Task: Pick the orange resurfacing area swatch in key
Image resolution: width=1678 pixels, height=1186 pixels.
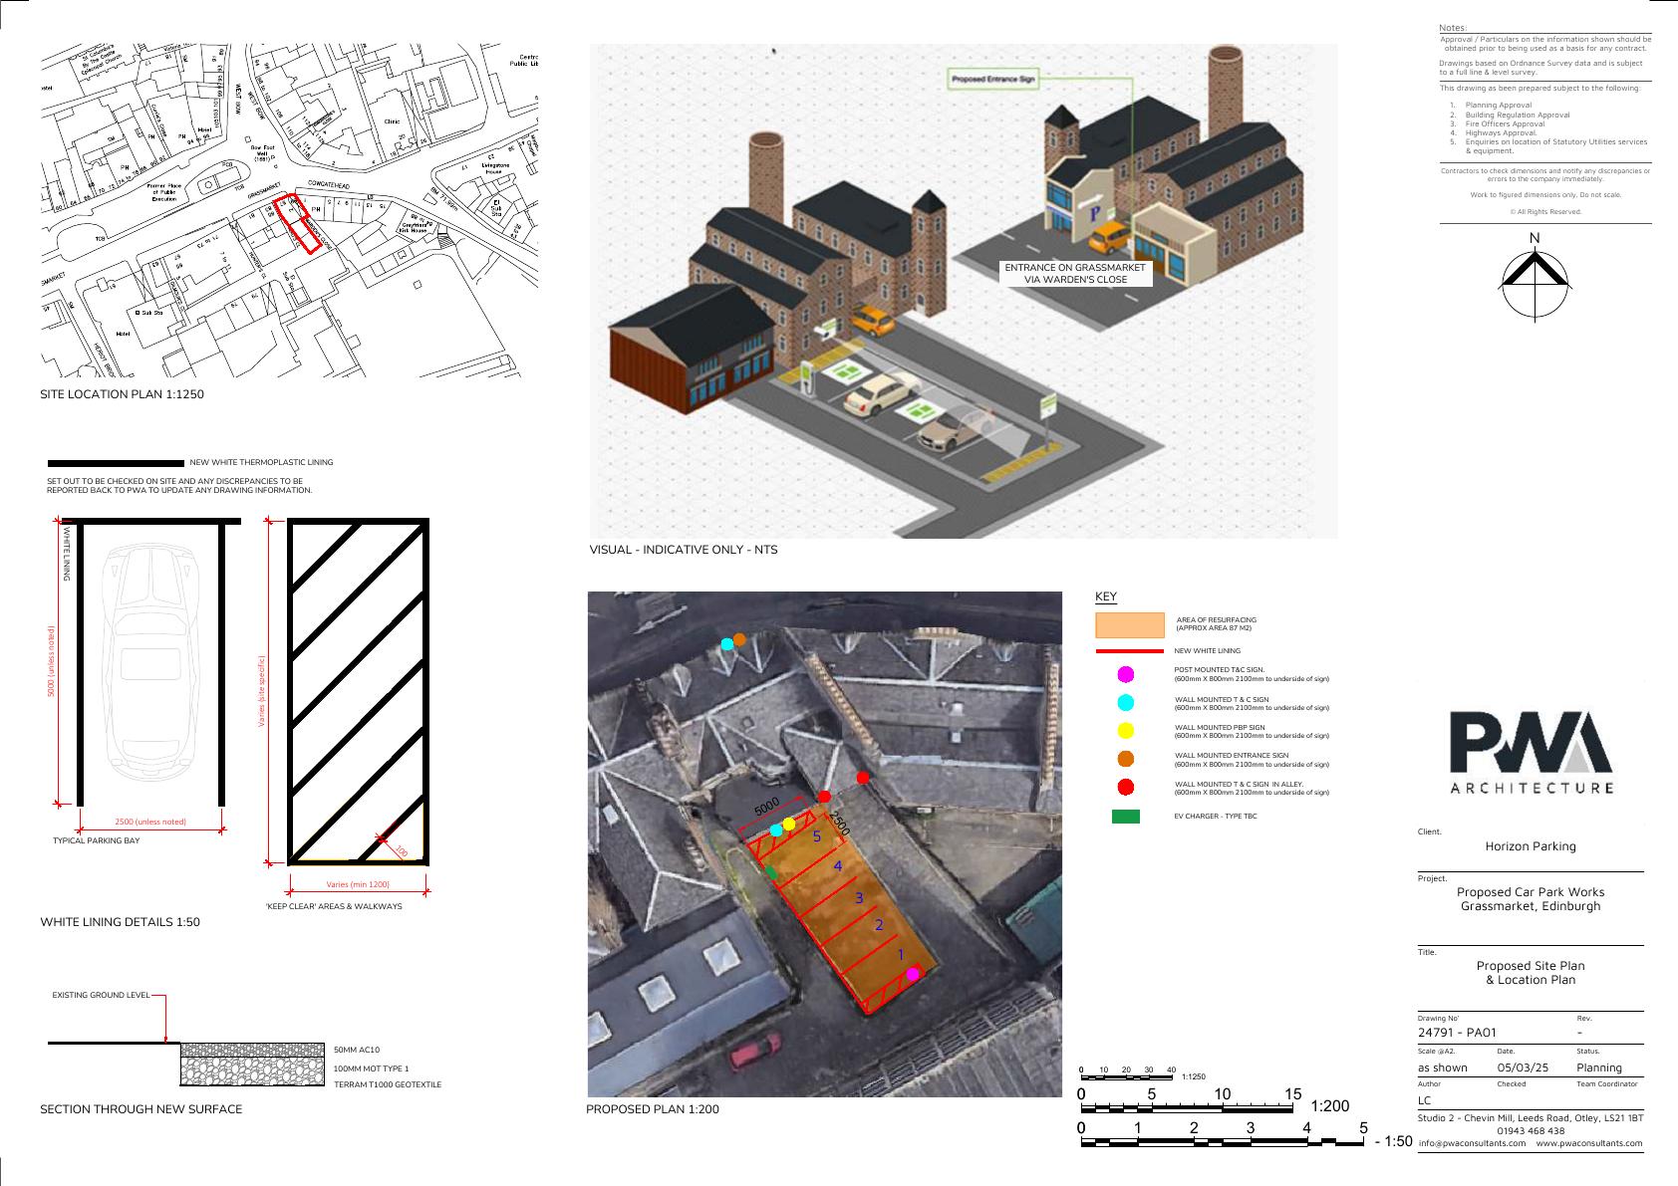Action: (1129, 624)
